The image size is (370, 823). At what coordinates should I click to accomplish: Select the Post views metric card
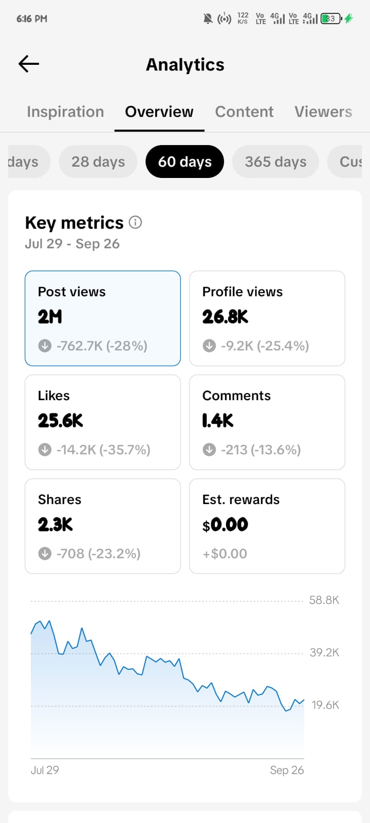coord(103,318)
